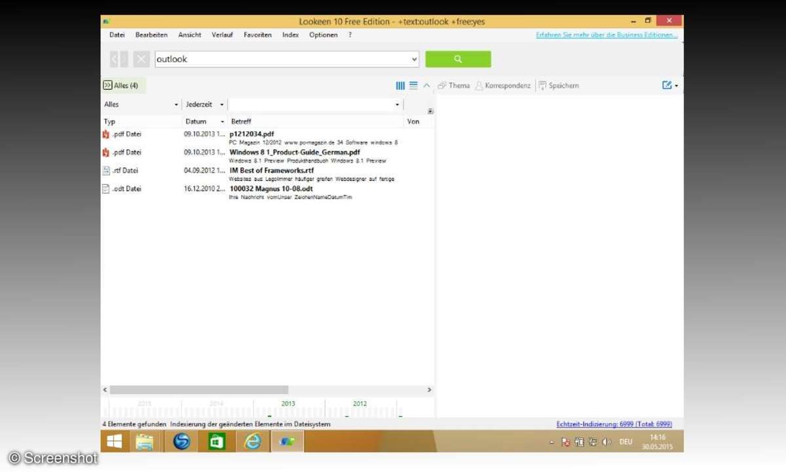Select 2014 on the timeline
This screenshot has height=472, width=786.
217,404
